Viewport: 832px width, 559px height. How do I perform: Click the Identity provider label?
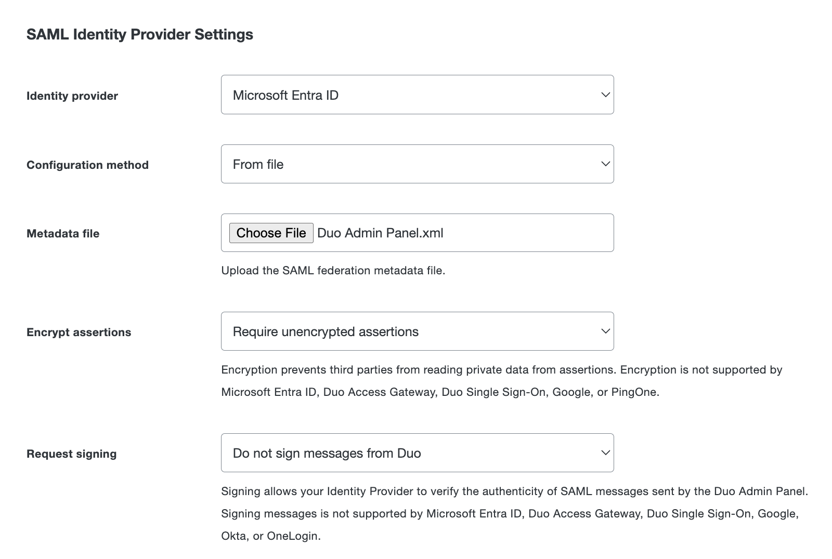pos(72,96)
